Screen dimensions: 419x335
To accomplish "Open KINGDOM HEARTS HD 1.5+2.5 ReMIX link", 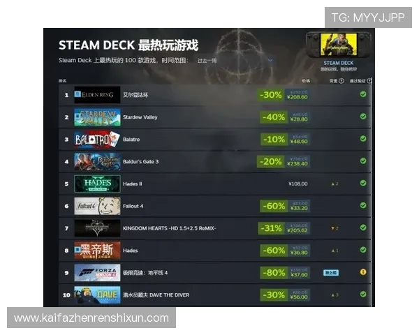I will [x=170, y=228].
